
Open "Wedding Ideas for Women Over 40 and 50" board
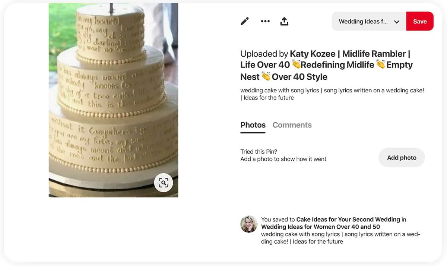(x=320, y=227)
